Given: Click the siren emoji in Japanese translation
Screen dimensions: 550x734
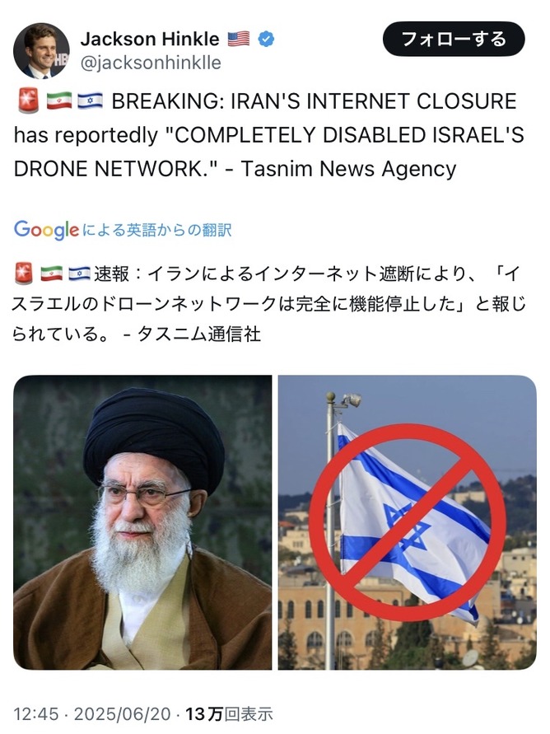Looking at the screenshot, I should click(x=24, y=273).
